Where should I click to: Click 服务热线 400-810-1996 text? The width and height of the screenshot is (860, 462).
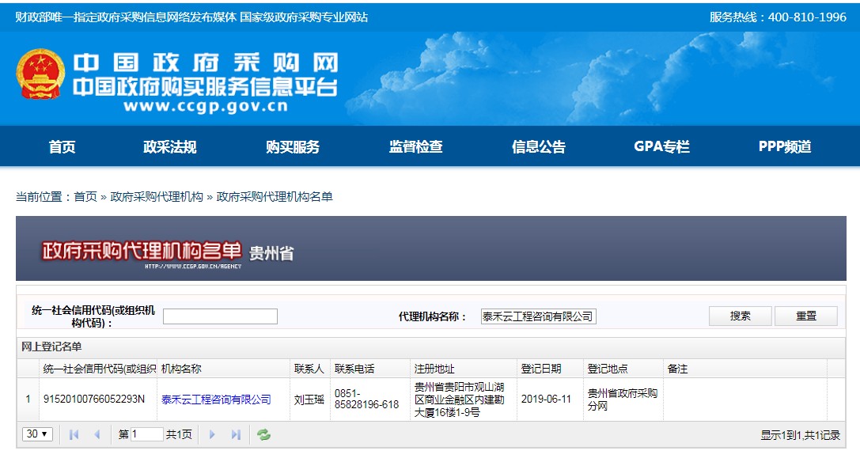[778, 17]
